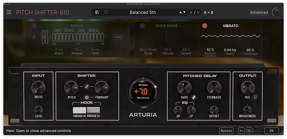The height and width of the screenshot is (139, 287).
Task: Adjust the main output knob beside Advanced
Action: pyautogui.click(x=276, y=12)
